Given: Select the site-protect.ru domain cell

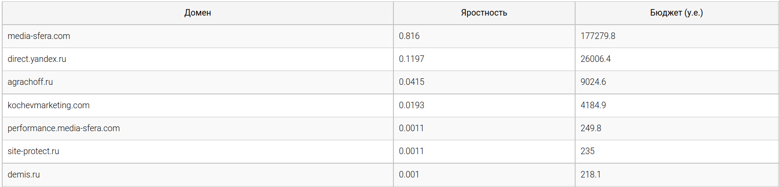Looking at the screenshot, I should [x=33, y=151].
